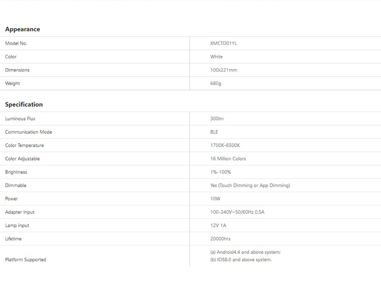Select the BLE value text
Image resolution: width=381 pixels, height=292 pixels.
[214, 132]
